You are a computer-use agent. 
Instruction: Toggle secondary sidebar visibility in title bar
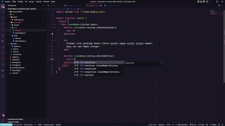[204, 1]
